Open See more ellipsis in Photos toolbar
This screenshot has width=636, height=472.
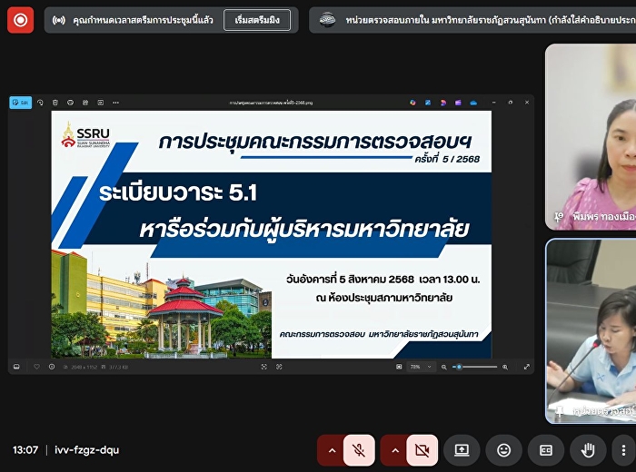(x=116, y=103)
